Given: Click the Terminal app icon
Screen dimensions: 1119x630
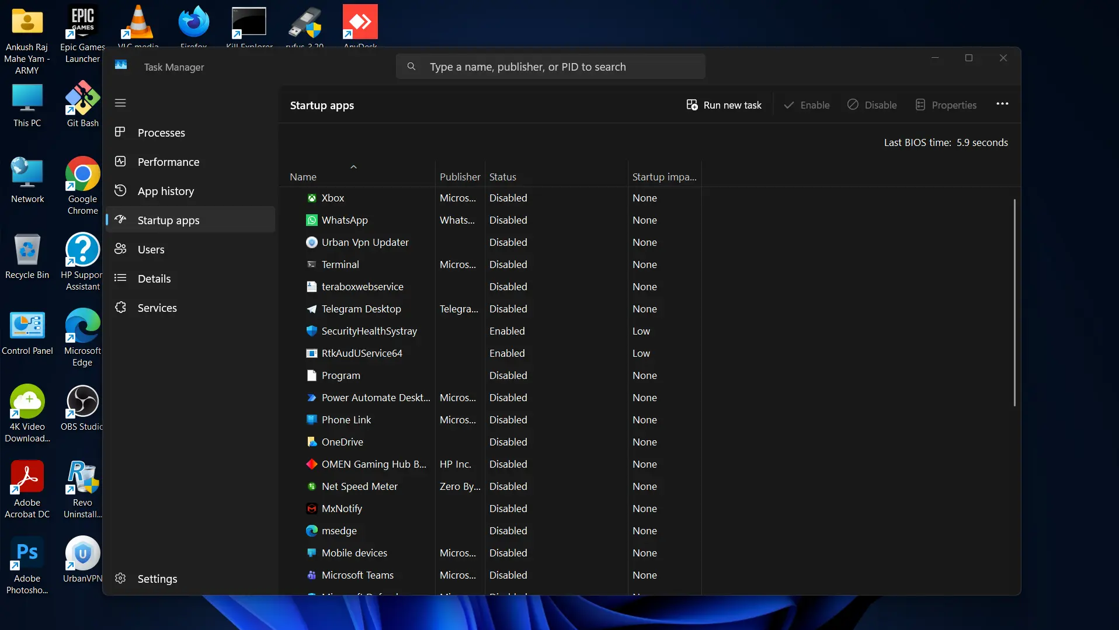Looking at the screenshot, I should (x=312, y=264).
